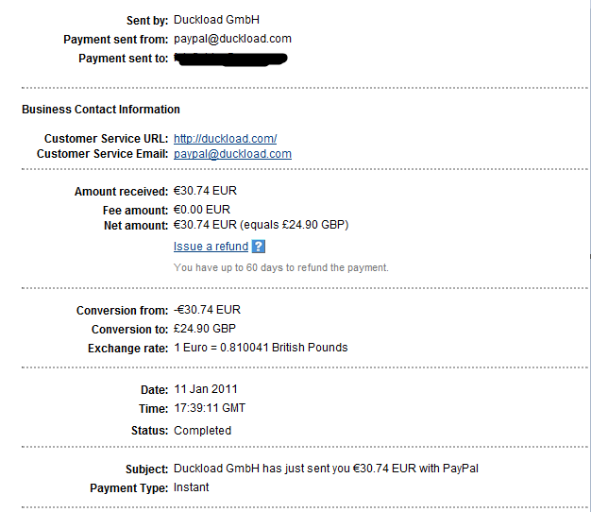Click the Conversion from -€30.74 EUR value

[208, 310]
